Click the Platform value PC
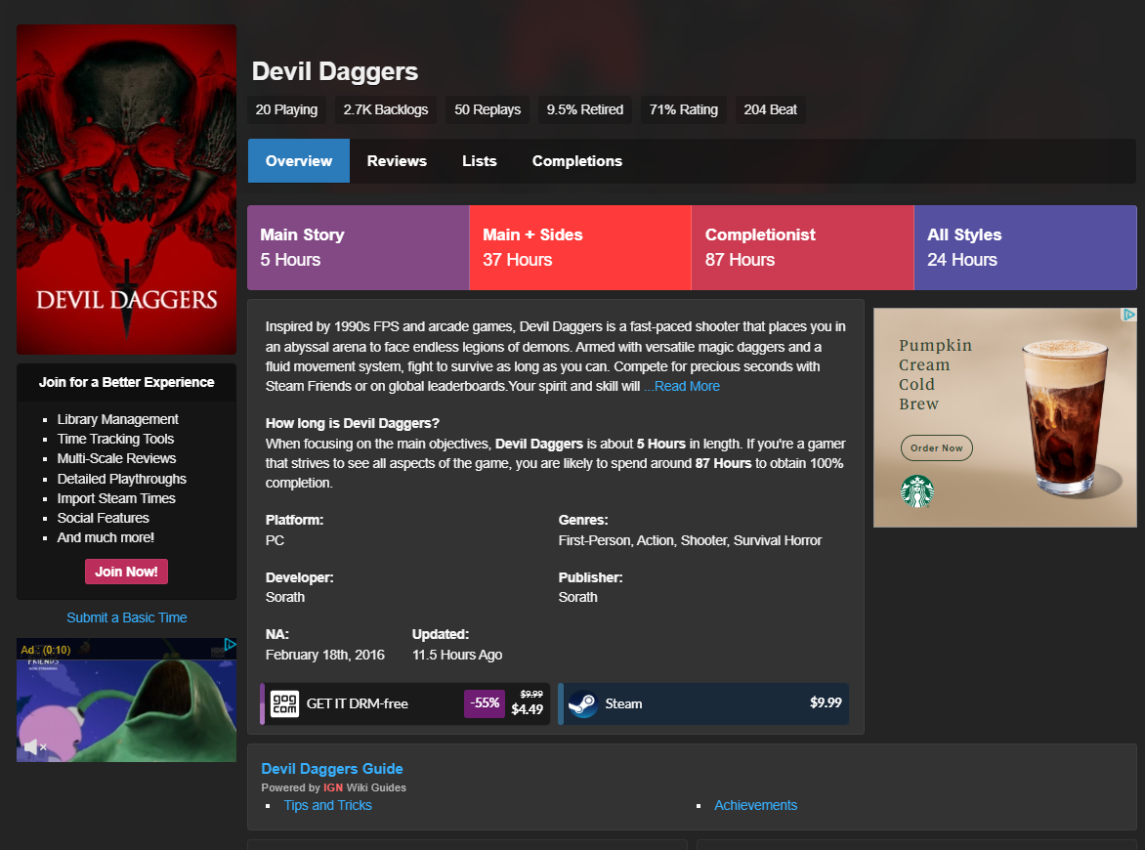The height and width of the screenshot is (850, 1145). click(x=275, y=540)
